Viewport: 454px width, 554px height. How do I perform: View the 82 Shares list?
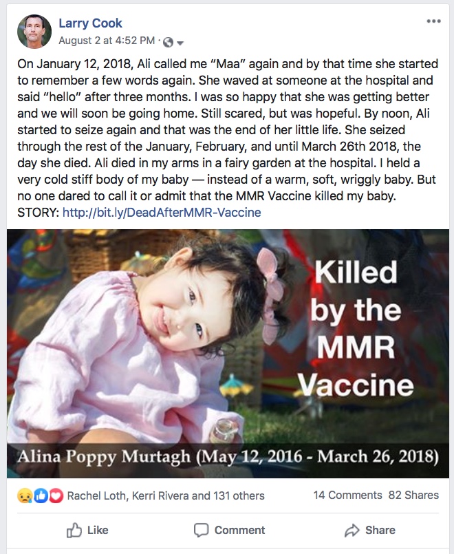click(x=413, y=495)
